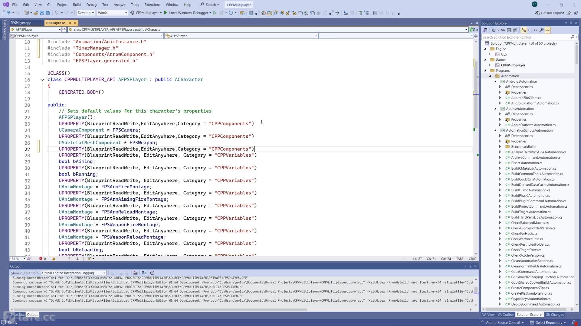Viewport: 581px width, 326px height.
Task: Click the Open File folder icon
Action: (36, 13)
